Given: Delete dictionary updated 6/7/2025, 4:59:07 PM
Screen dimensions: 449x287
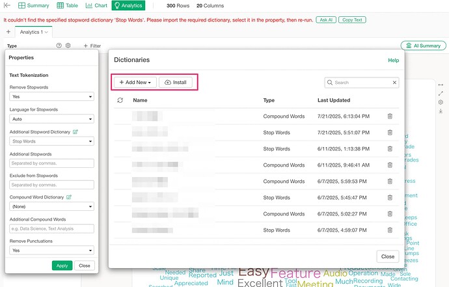Looking at the screenshot, I should click(x=390, y=230).
